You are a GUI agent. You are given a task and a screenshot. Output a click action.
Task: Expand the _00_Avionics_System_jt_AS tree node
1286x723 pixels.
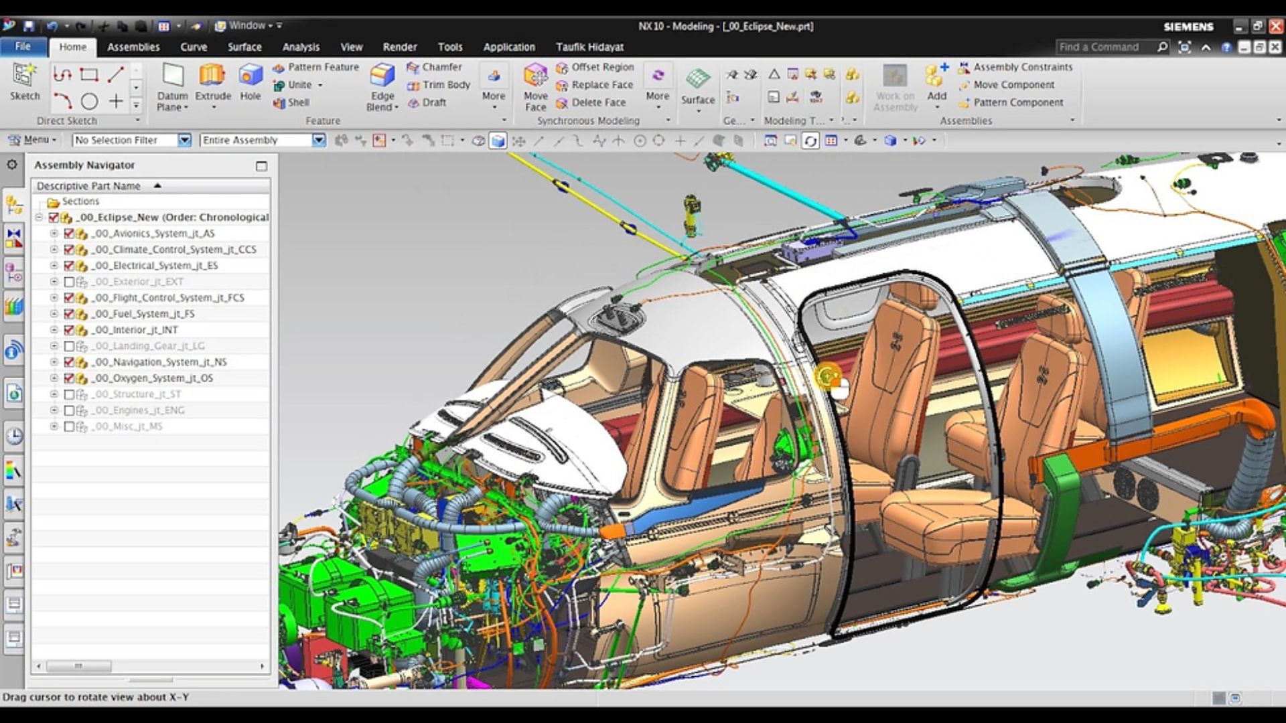pyautogui.click(x=53, y=233)
